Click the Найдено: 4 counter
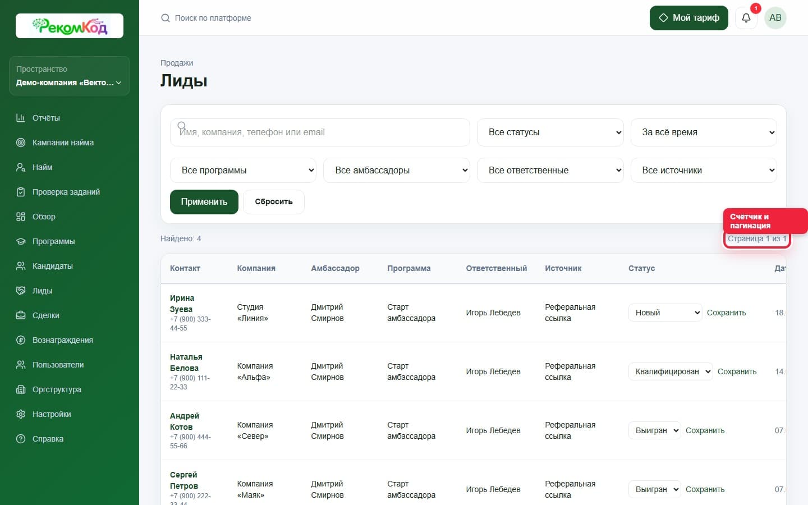808x505 pixels. 181,238
